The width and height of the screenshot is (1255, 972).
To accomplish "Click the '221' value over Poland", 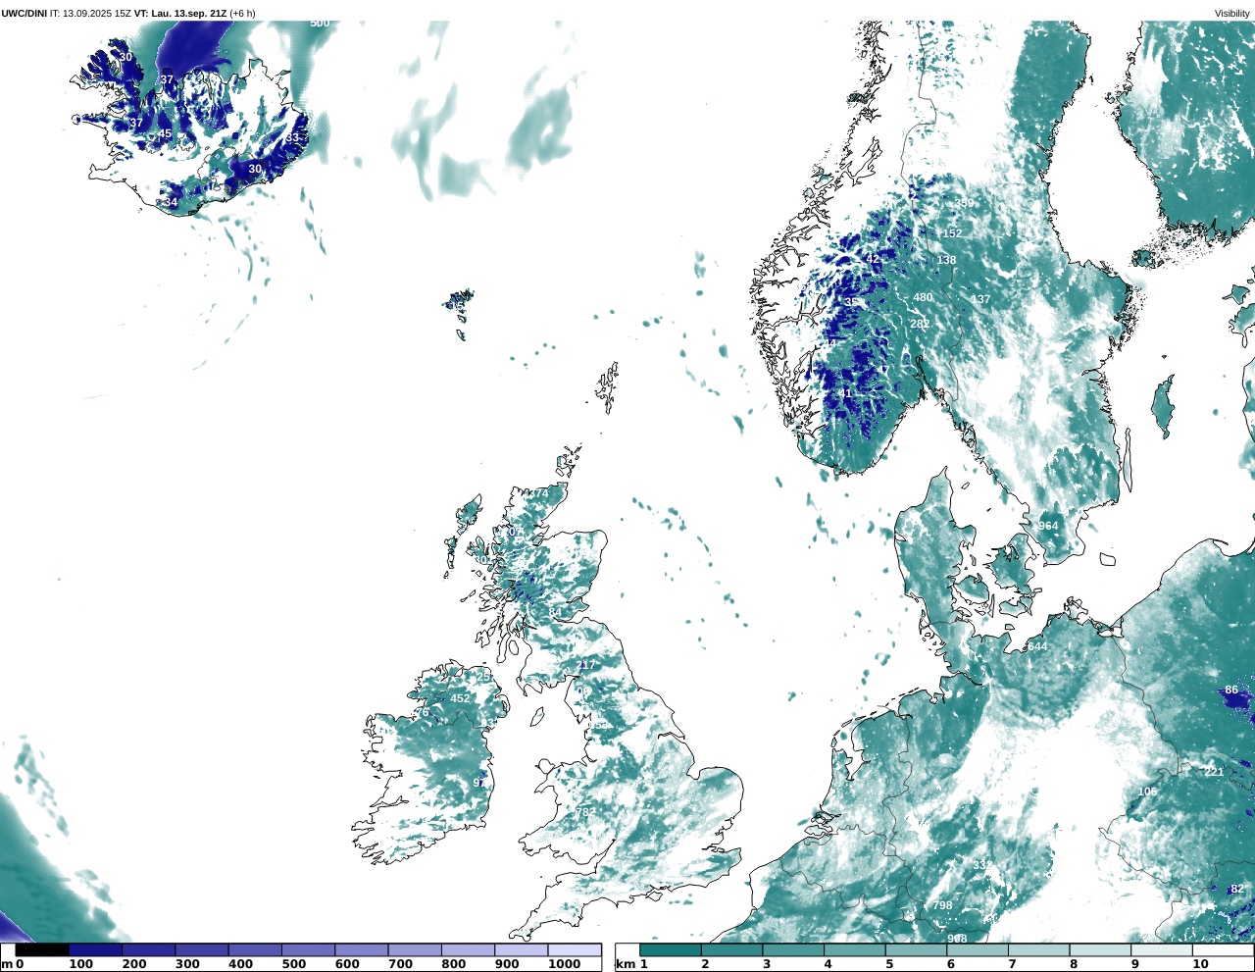I will (x=1214, y=772).
